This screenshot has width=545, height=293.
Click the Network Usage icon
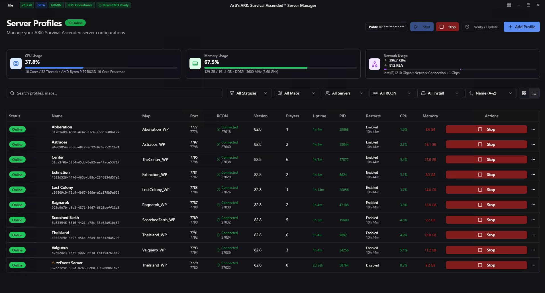[374, 64]
